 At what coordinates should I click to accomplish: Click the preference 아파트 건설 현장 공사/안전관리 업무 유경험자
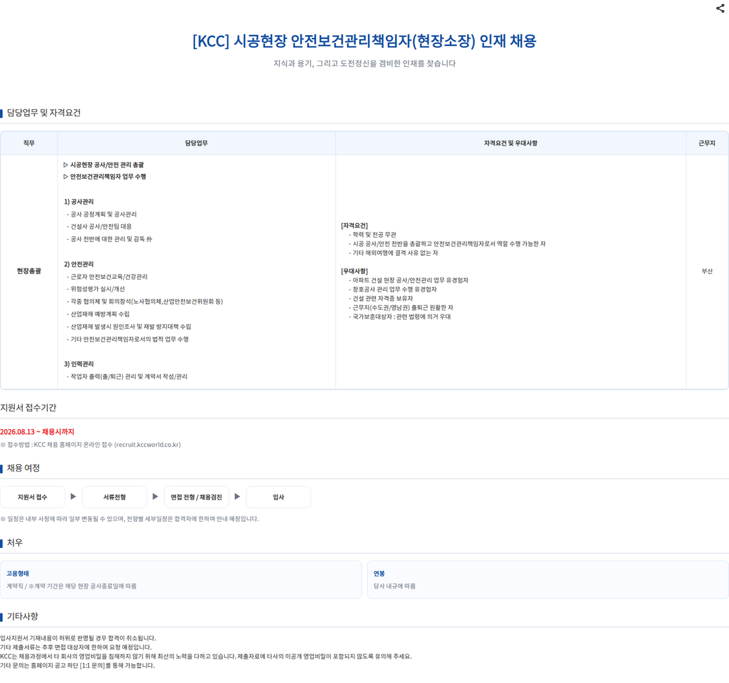(x=408, y=280)
